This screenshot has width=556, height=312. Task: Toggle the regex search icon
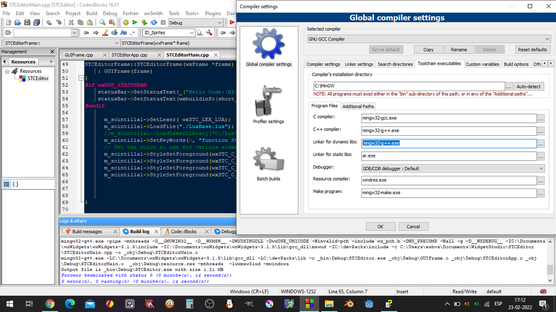[x=133, y=32]
